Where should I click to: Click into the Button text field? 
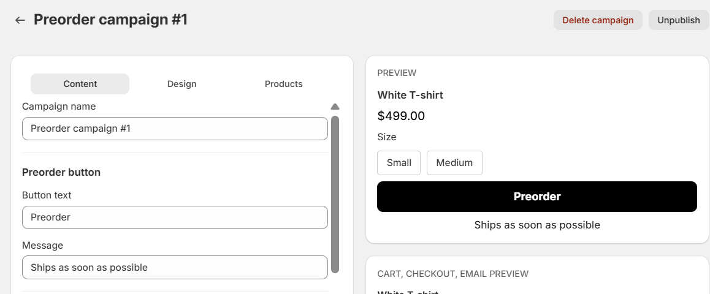(x=175, y=217)
